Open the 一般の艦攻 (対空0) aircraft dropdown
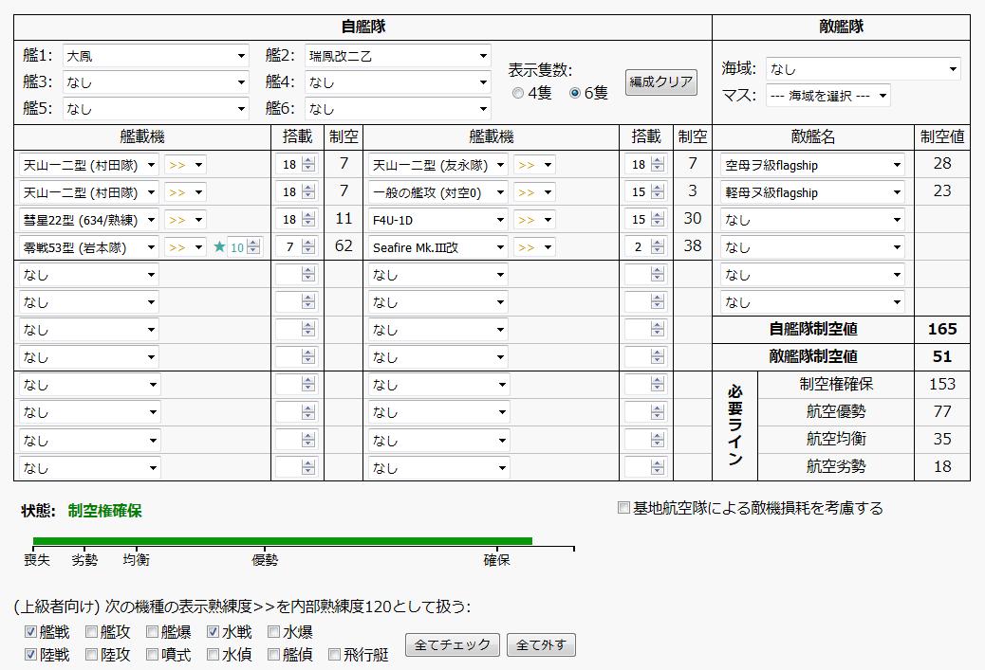This screenshot has width=985, height=670. (437, 192)
